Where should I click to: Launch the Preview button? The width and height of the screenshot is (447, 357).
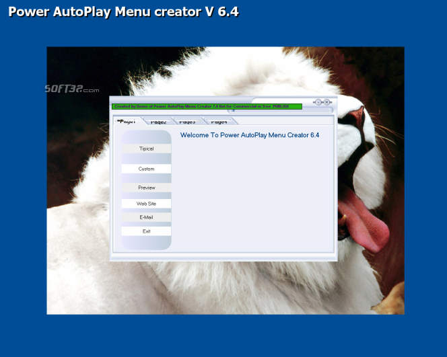pos(146,188)
